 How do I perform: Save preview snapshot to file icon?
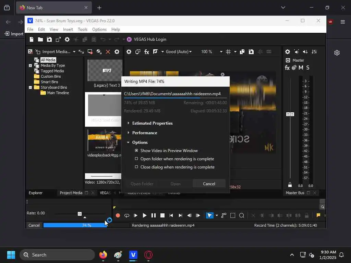pyautogui.click(x=251, y=52)
